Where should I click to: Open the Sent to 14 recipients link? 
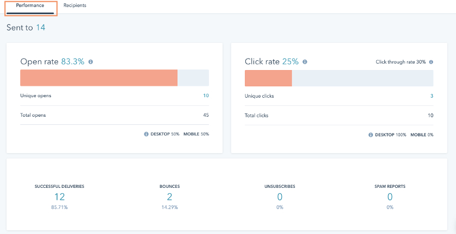[41, 28]
